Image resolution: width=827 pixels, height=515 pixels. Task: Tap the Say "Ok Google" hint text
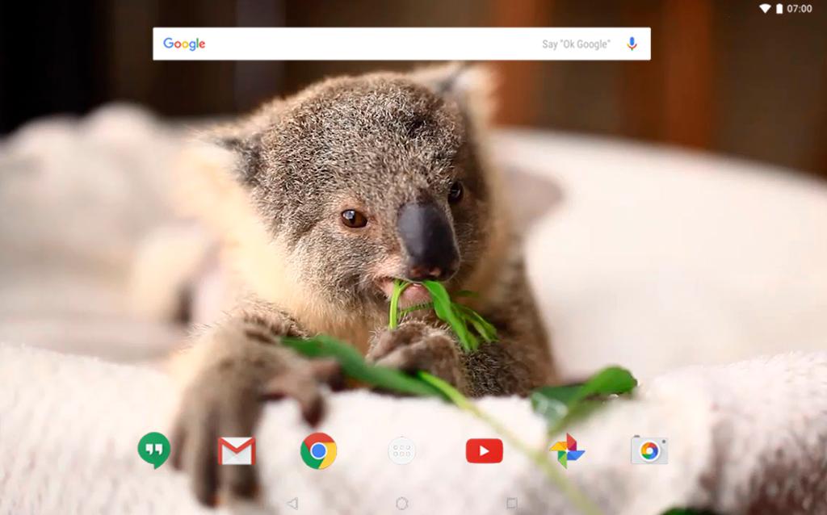pos(576,44)
